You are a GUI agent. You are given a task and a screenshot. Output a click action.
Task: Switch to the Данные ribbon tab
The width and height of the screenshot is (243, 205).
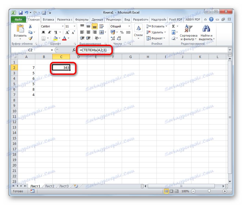97,20
